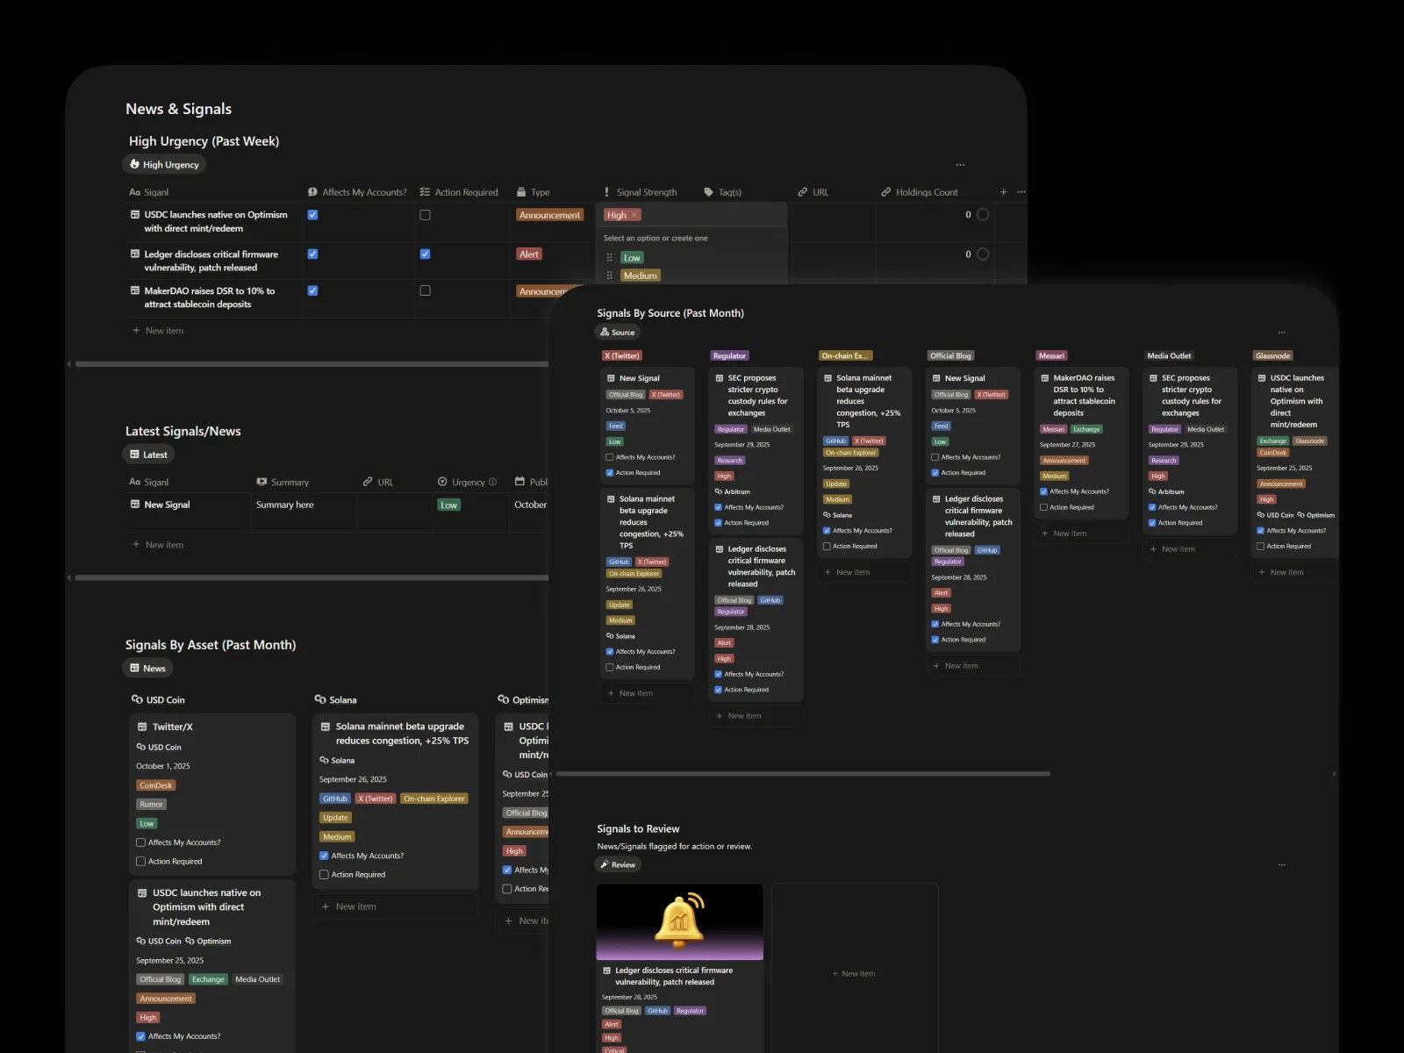Remove the High tag from Signal Strength
1404x1053 pixels.
pos(634,215)
